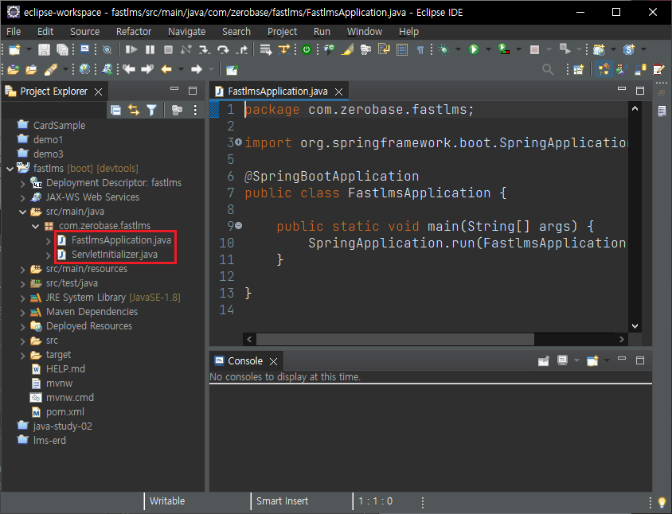Click Display Selected Console monitor icon
Image resolution: width=672 pixels, height=514 pixels.
click(x=562, y=360)
